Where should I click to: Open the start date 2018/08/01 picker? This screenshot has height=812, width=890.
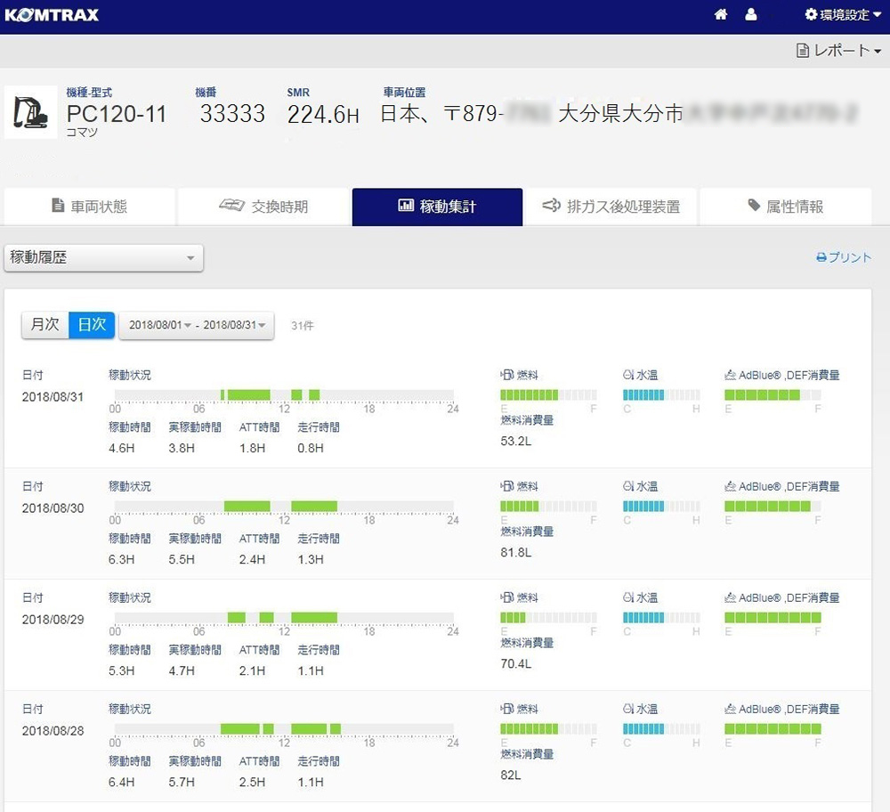[x=159, y=326]
